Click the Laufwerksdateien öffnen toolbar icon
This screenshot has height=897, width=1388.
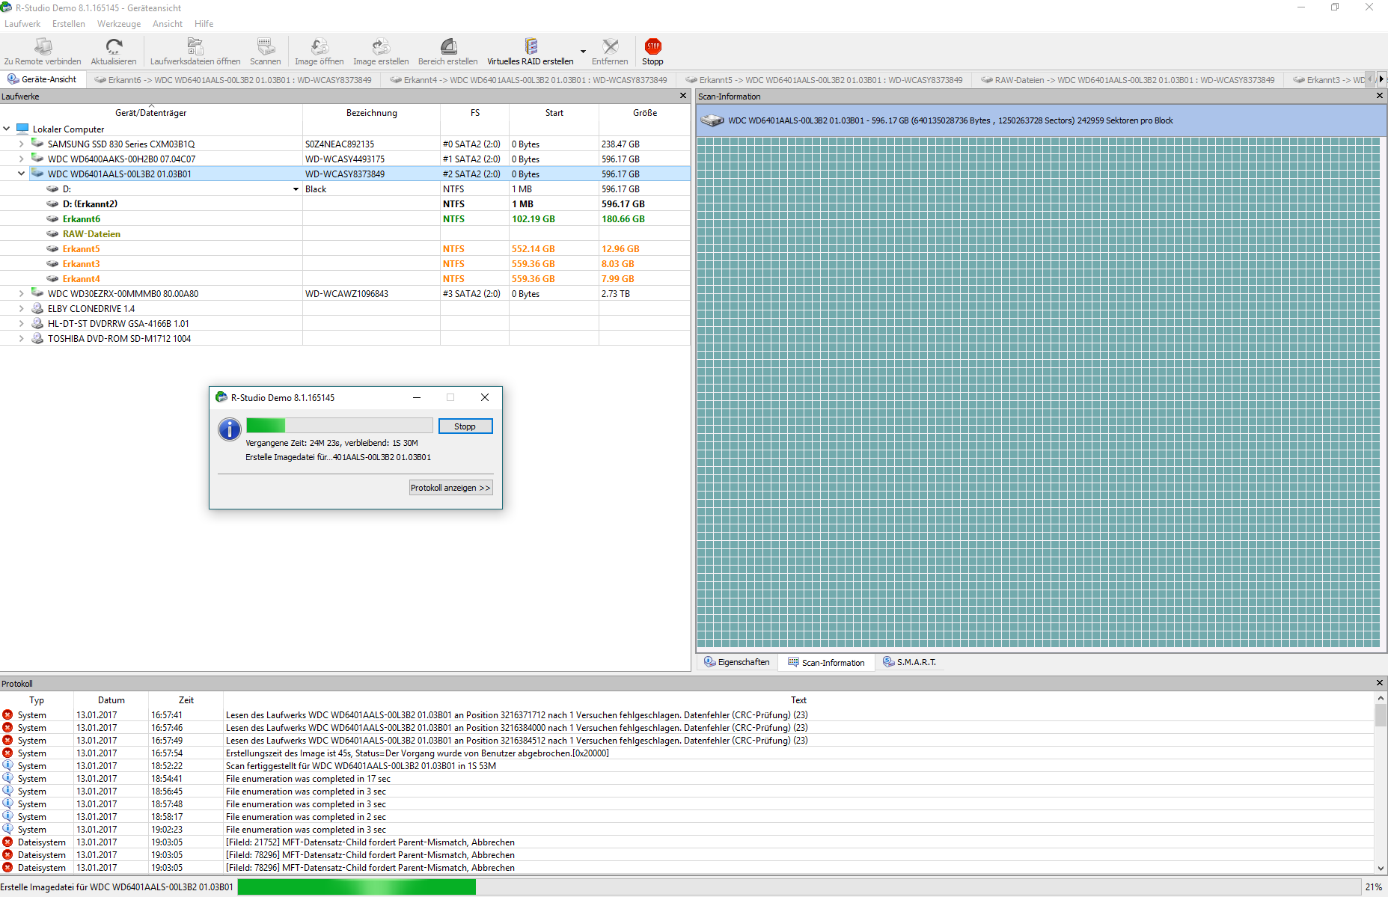(x=195, y=46)
